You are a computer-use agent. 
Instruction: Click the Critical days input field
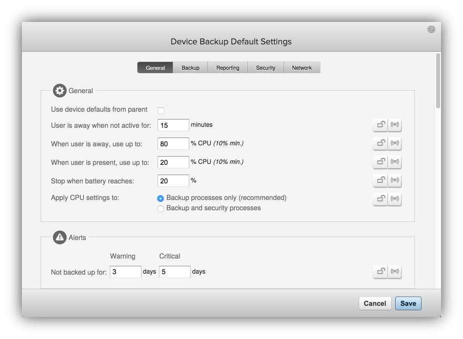point(175,272)
